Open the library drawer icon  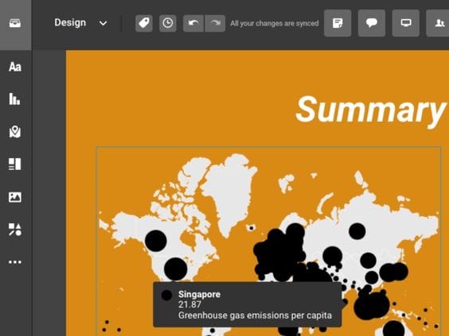15,23
